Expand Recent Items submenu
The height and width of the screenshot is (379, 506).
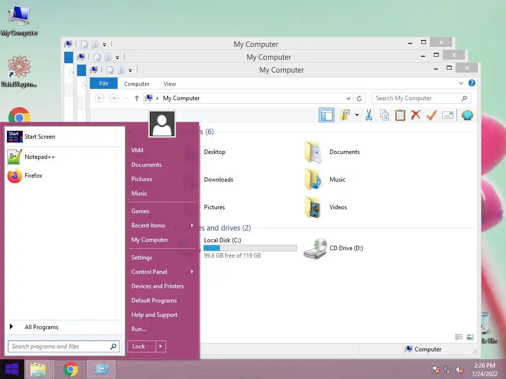click(162, 226)
